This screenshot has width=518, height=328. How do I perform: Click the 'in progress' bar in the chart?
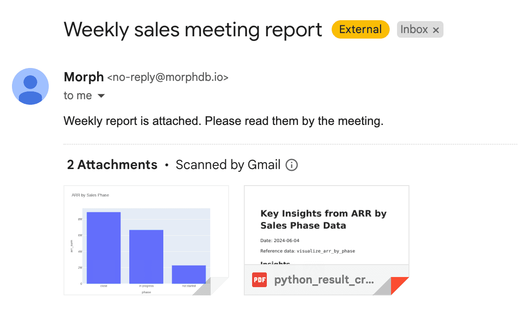[146, 257]
